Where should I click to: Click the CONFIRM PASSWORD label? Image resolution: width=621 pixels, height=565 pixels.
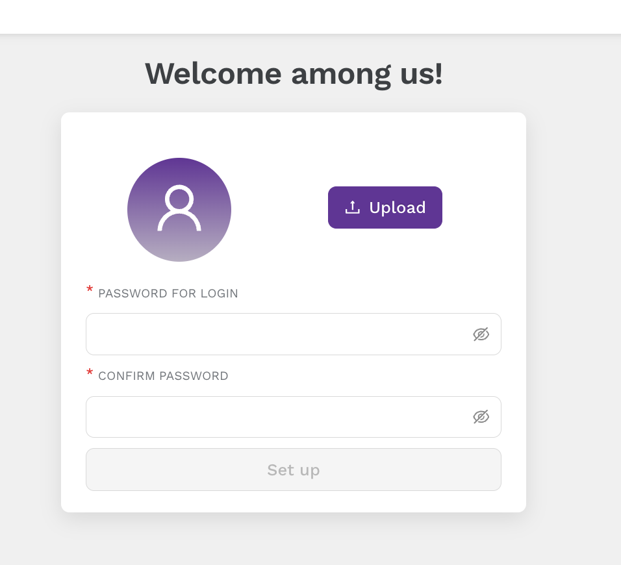(163, 376)
